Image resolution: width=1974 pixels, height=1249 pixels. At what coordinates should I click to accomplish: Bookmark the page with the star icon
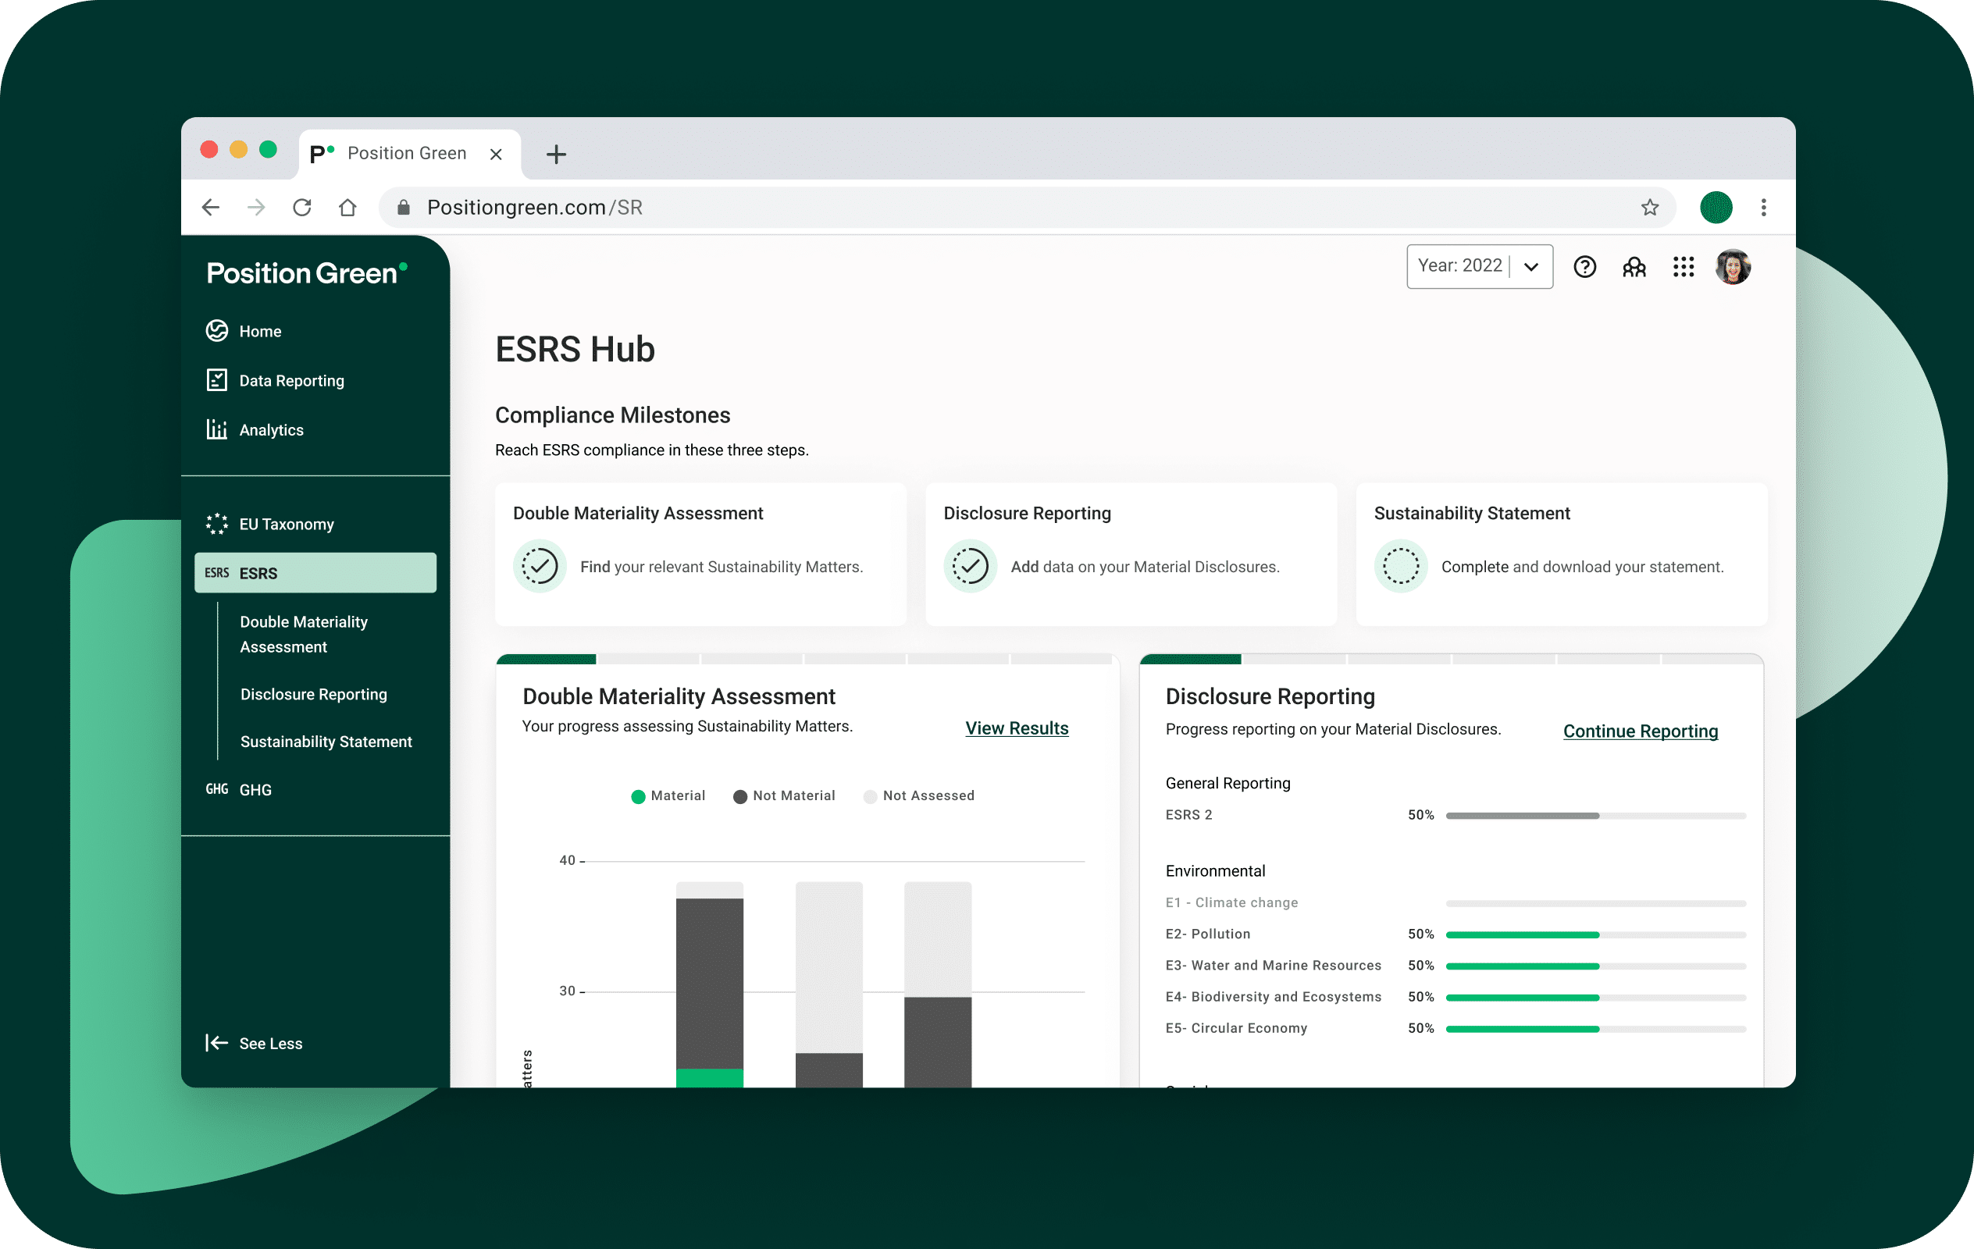click(1649, 208)
